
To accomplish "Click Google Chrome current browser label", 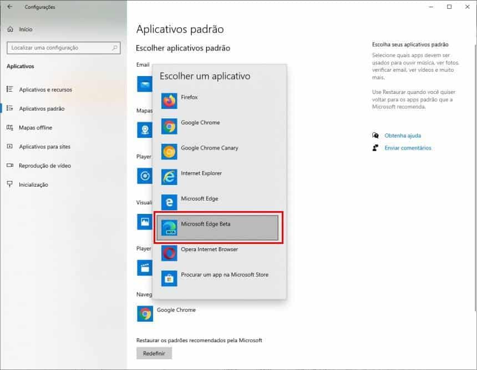I will pos(176,309).
